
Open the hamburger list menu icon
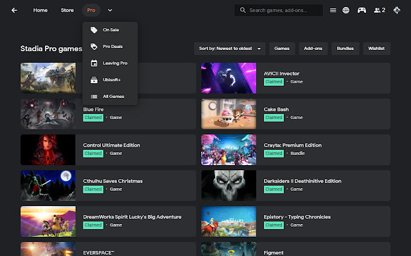(x=333, y=10)
